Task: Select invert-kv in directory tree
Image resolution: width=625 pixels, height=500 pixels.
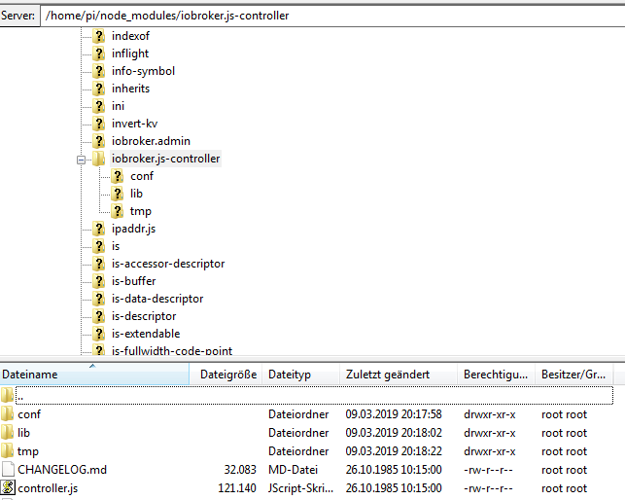Action: click(x=134, y=124)
